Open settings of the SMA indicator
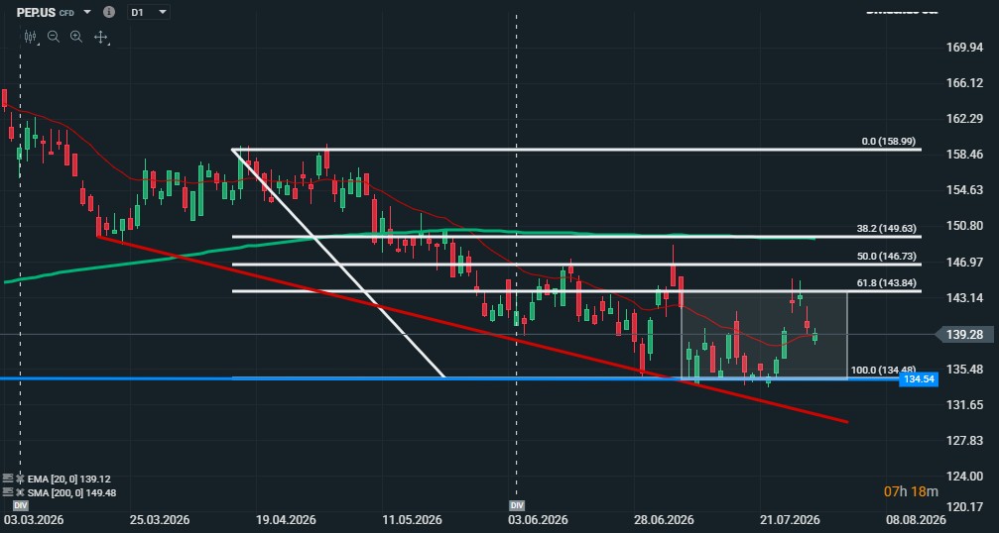Image resolution: width=999 pixels, height=533 pixels. click(x=8, y=492)
